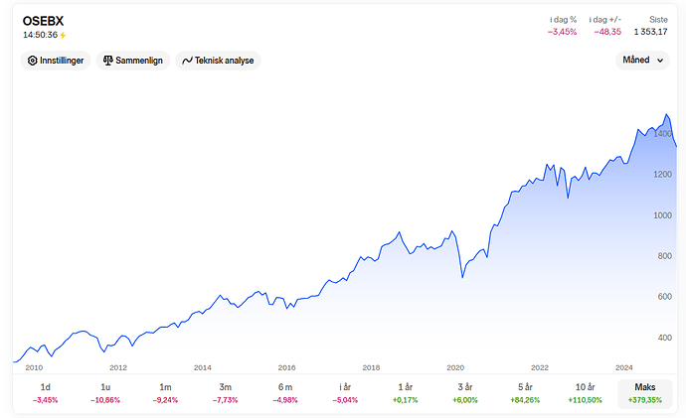Screen dimensions: 686x418
Task: Show the 10 år performance
Action: point(585,393)
